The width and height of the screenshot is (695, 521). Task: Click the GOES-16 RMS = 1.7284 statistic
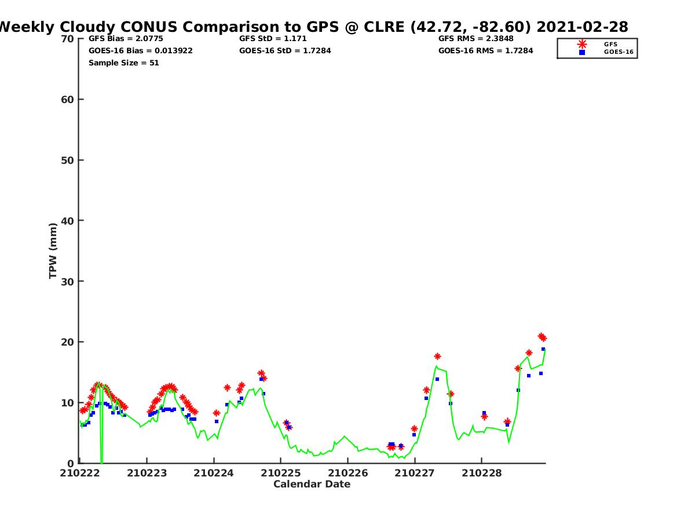coord(485,51)
